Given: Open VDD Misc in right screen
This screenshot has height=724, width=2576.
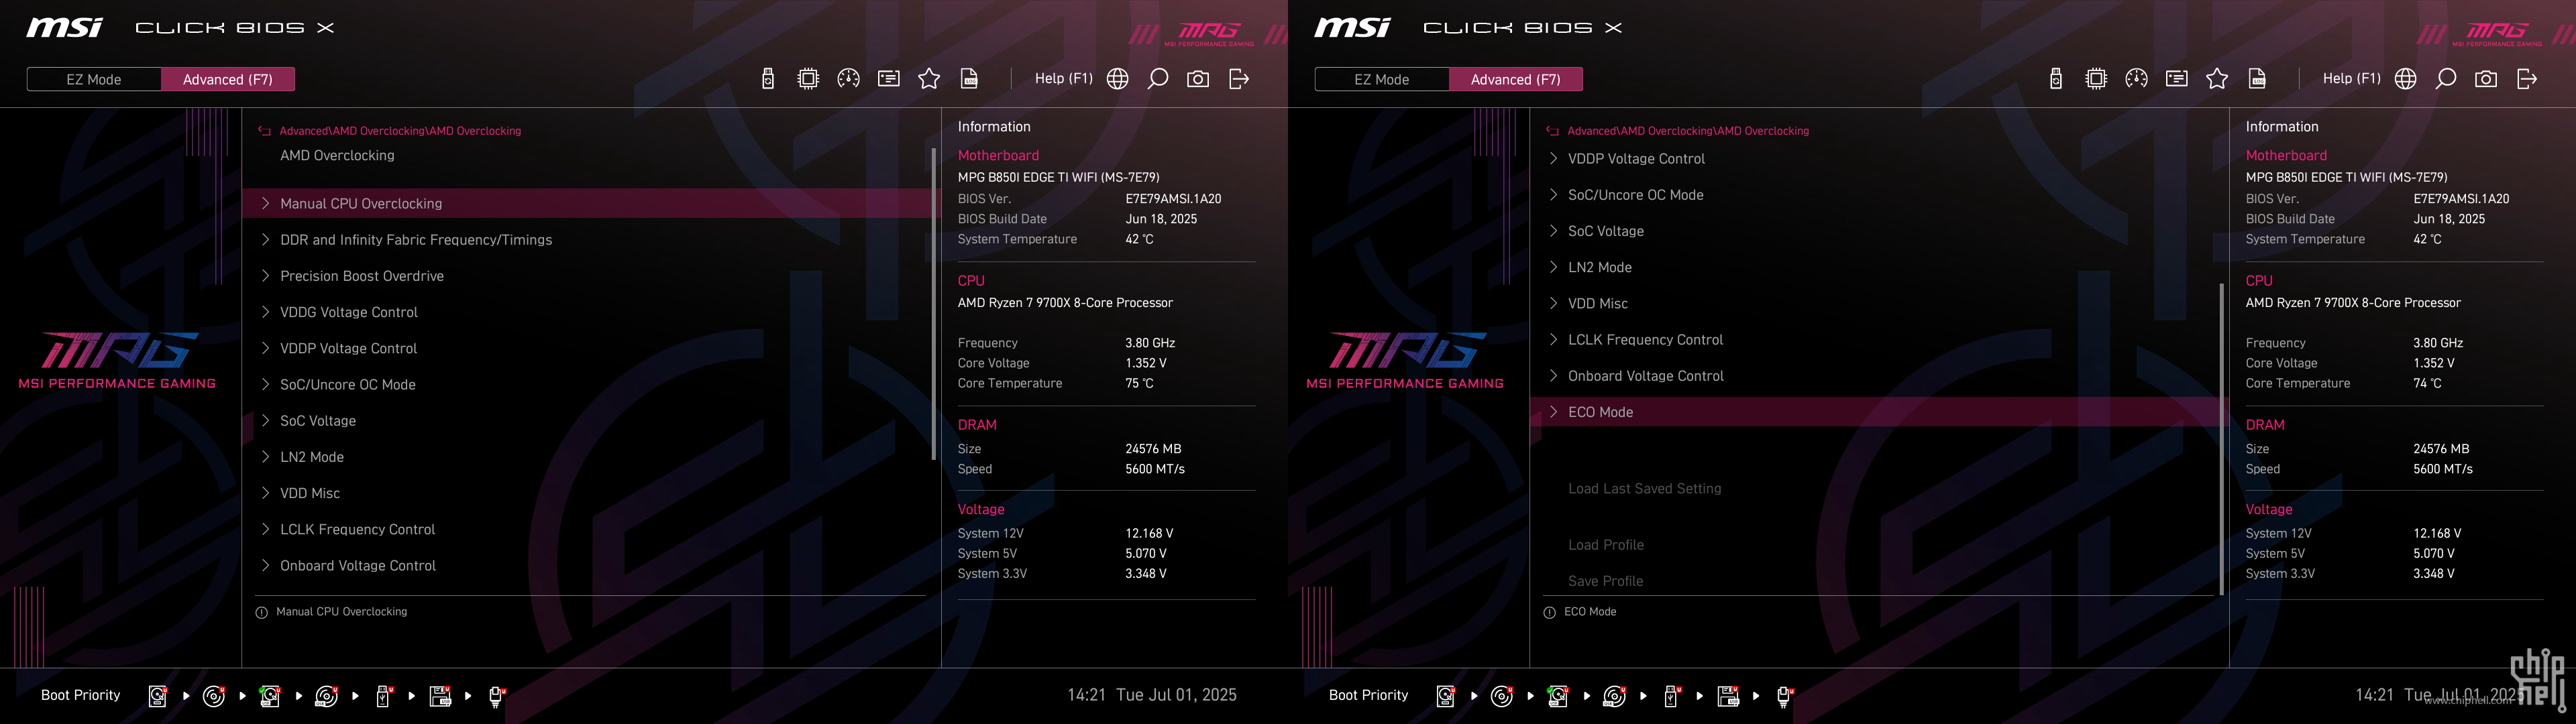Looking at the screenshot, I should click(x=1878, y=303).
